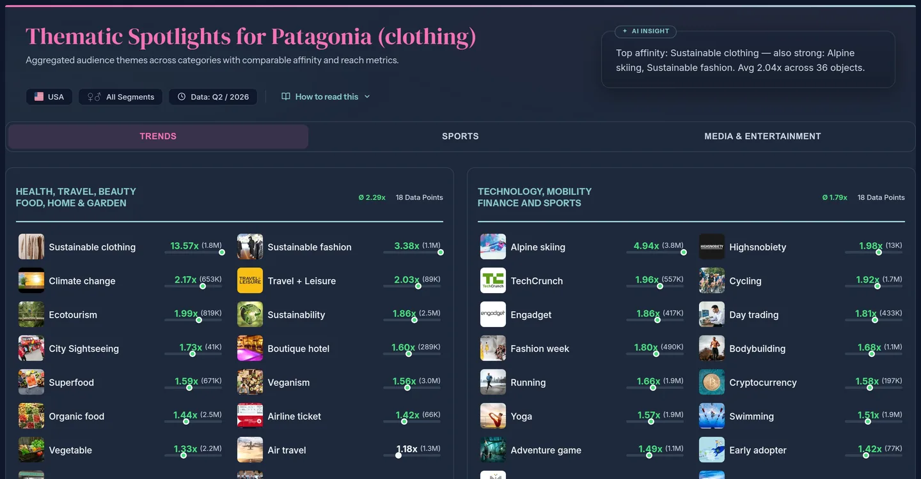Click the Day trading icon
The height and width of the screenshot is (479, 921).
pyautogui.click(x=712, y=314)
